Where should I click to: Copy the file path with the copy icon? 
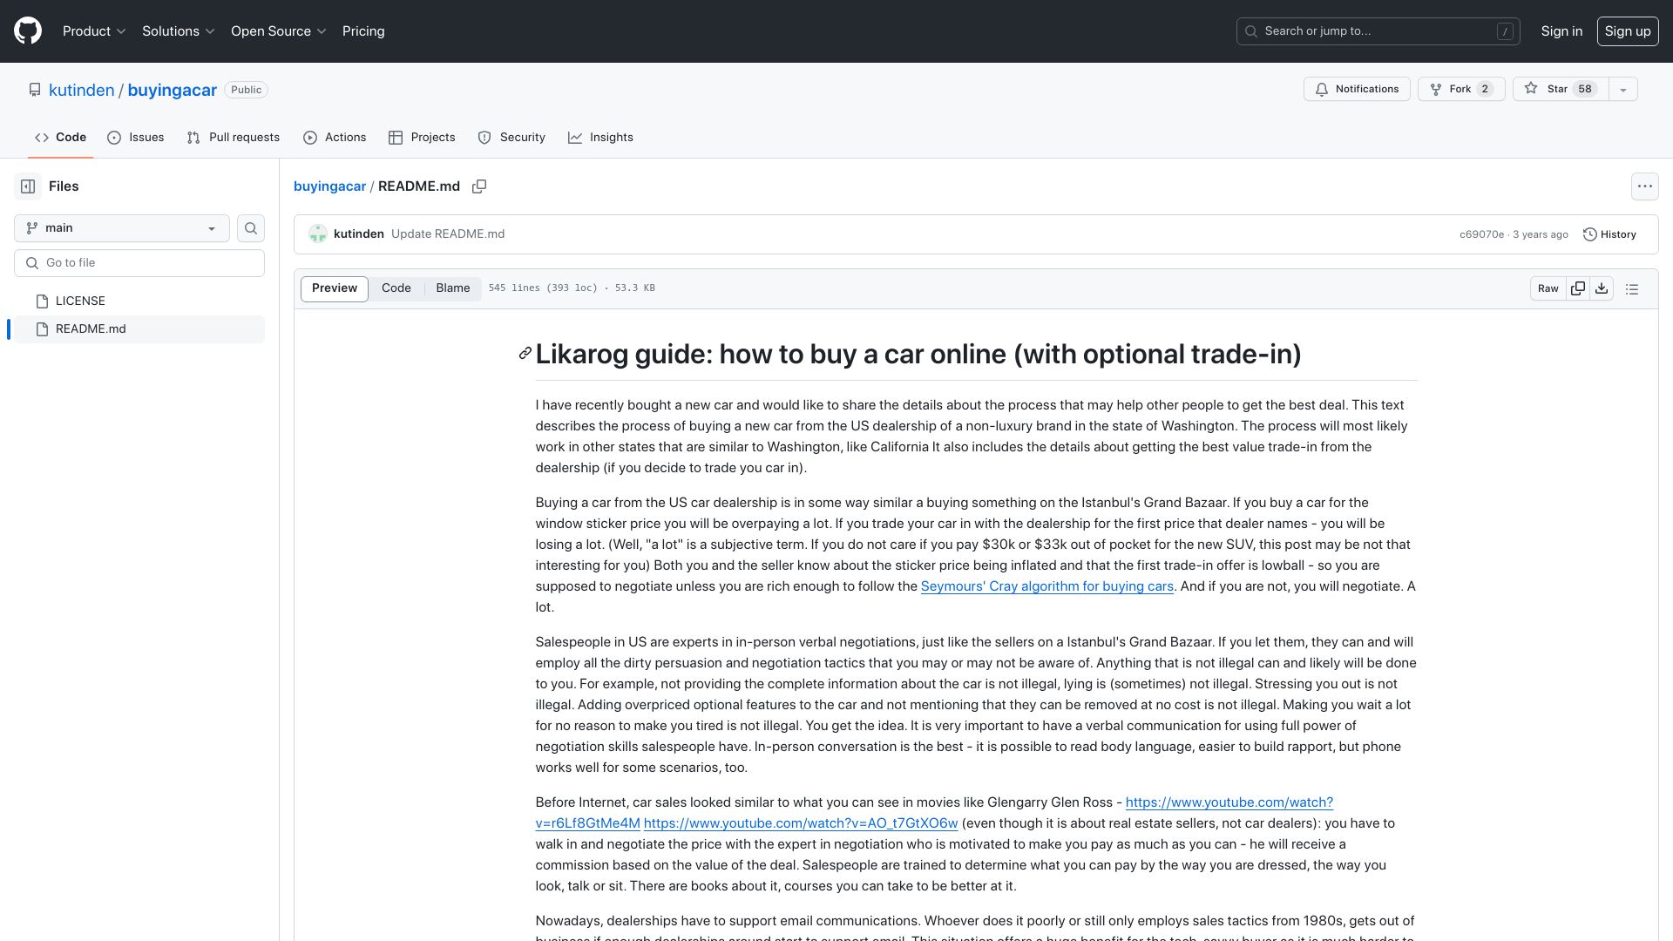[479, 186]
